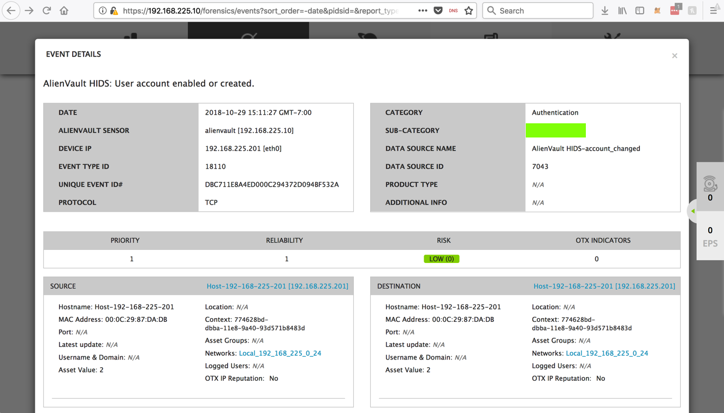Click the event type ID 18110

pos(215,166)
